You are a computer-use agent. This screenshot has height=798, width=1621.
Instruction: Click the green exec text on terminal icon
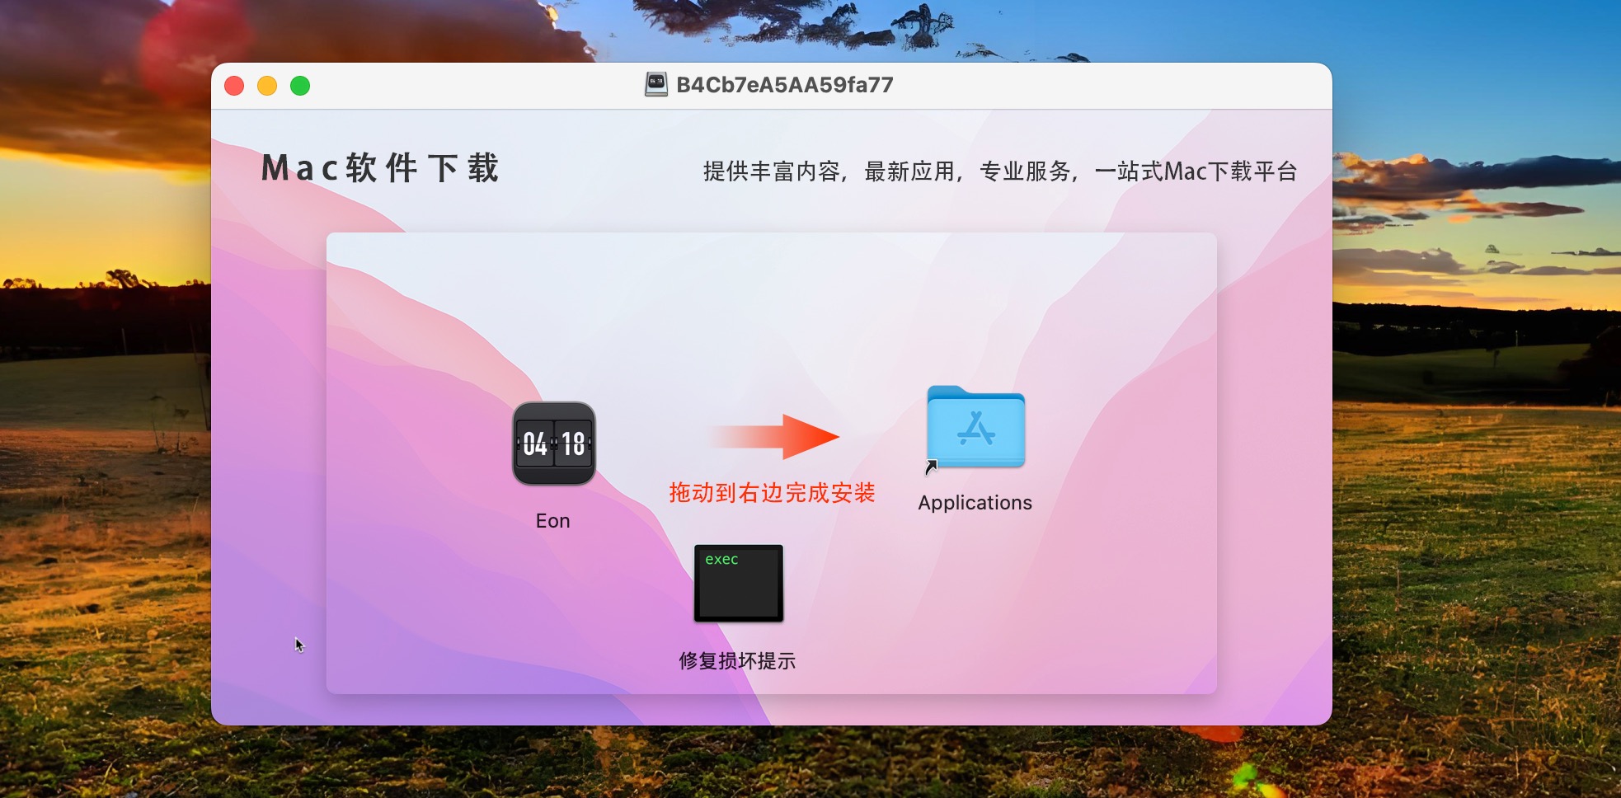tap(721, 559)
